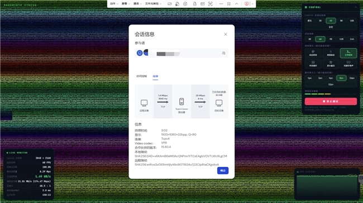Viewport: 363px width, 203px height.
Task: Click the FPS history graph
Action: click(327, 186)
